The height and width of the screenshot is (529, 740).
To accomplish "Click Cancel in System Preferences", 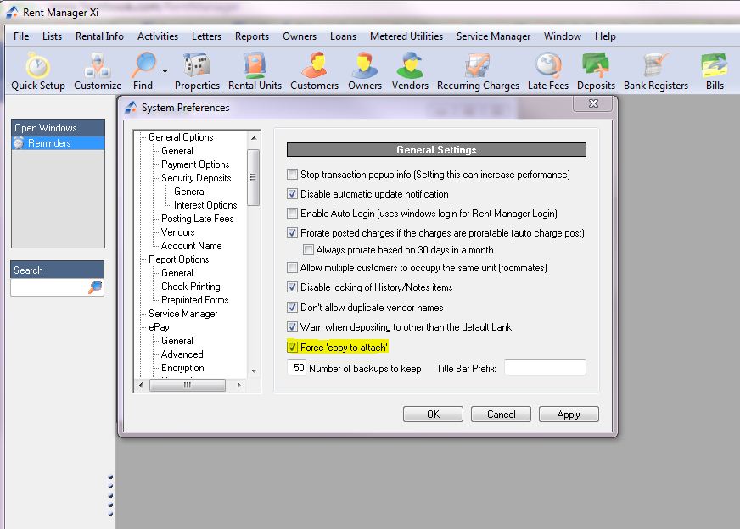I will point(501,414).
